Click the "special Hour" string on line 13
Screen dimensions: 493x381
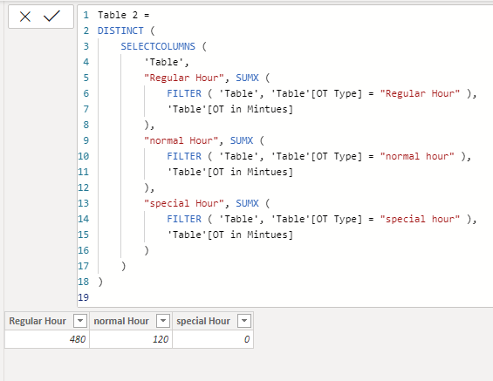click(184, 203)
